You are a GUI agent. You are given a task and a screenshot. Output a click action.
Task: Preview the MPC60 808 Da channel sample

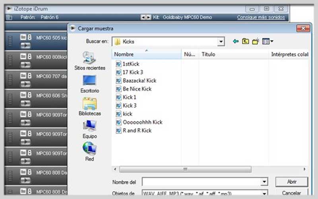(x=25, y=180)
